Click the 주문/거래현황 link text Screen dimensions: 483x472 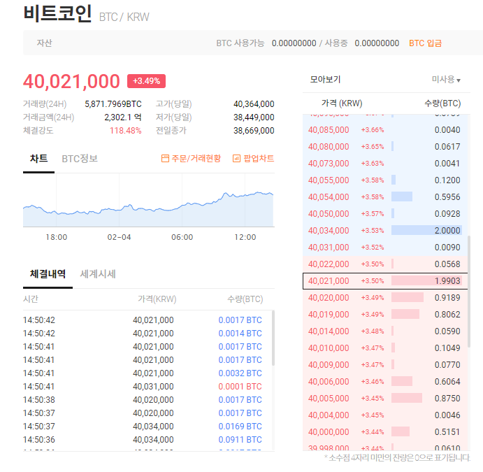(x=196, y=158)
